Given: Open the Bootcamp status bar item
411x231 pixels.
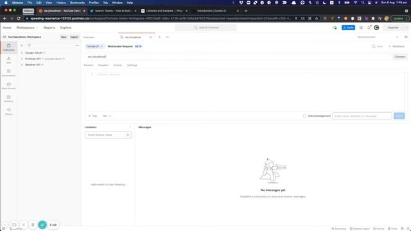Looking at the screenshot, I should [339, 228].
